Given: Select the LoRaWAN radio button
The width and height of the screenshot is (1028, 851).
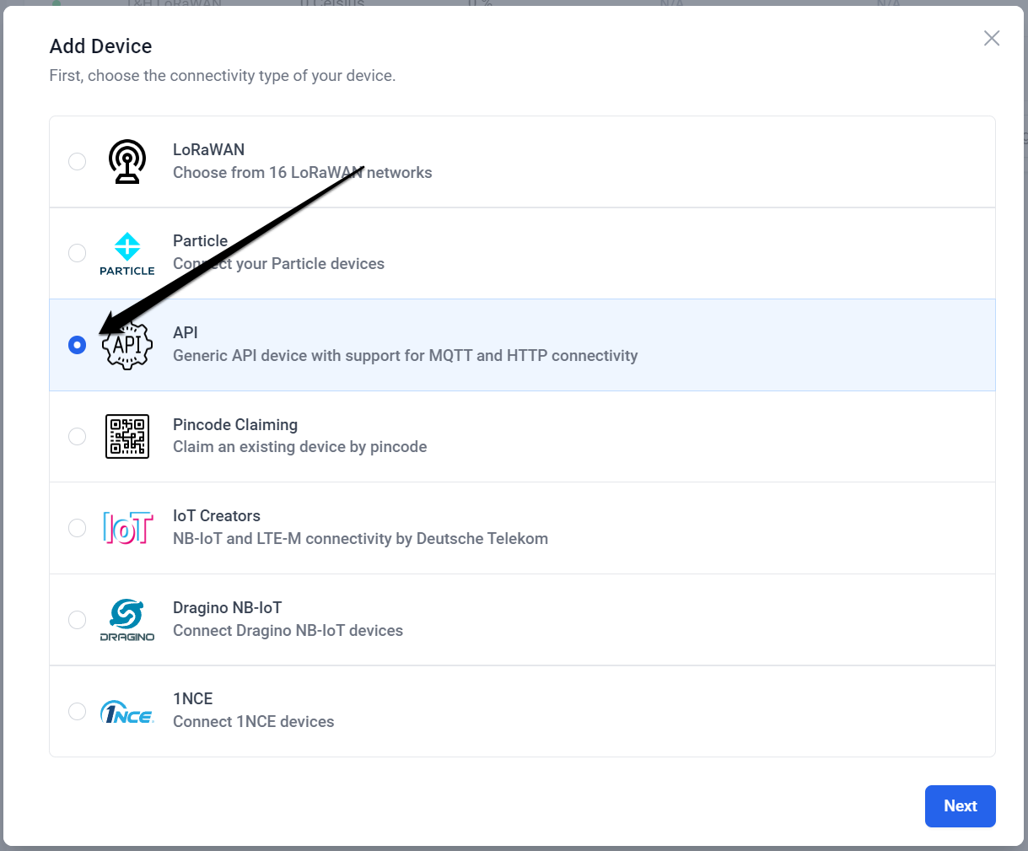Looking at the screenshot, I should pyautogui.click(x=77, y=161).
